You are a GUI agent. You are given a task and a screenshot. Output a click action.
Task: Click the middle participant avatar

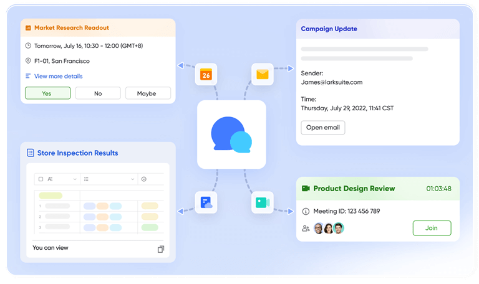pos(329,228)
